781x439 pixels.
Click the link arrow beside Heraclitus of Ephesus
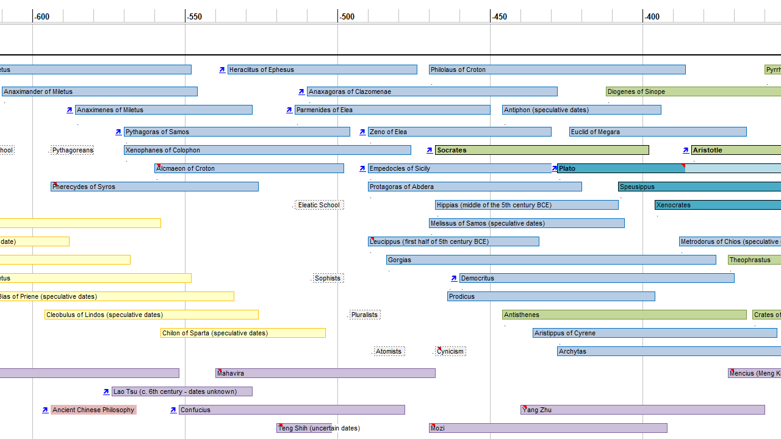pyautogui.click(x=222, y=70)
